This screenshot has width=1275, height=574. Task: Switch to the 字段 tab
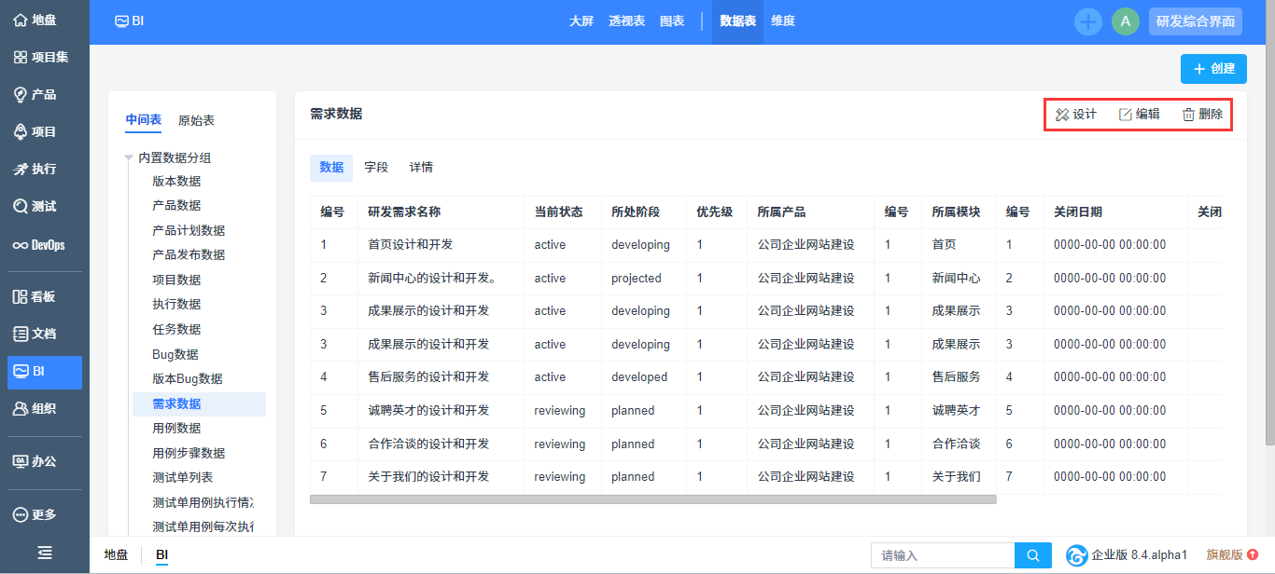[x=376, y=168]
